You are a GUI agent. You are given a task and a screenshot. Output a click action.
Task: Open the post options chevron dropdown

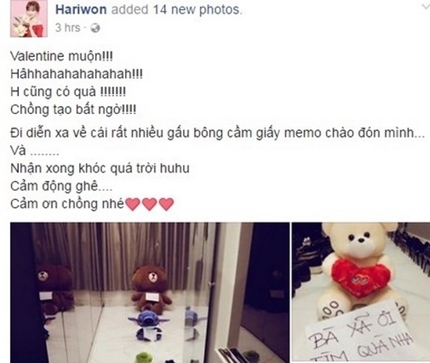(425, 6)
